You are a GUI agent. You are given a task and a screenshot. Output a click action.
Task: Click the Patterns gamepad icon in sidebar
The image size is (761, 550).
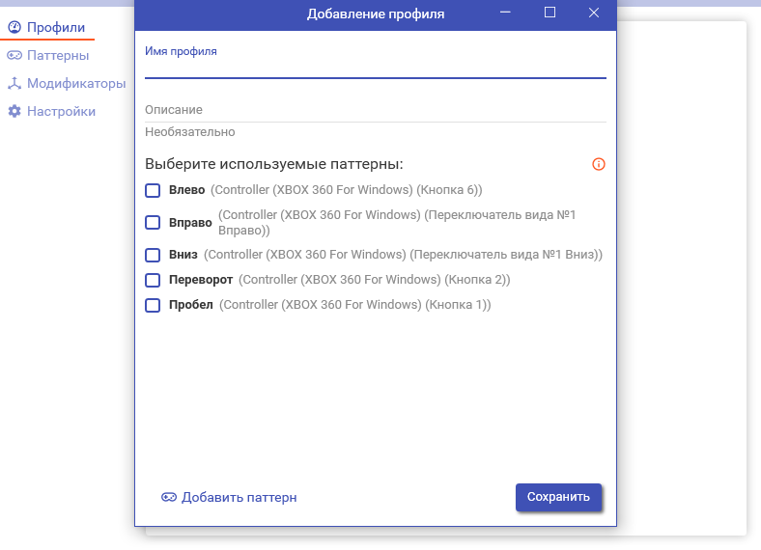pos(14,56)
